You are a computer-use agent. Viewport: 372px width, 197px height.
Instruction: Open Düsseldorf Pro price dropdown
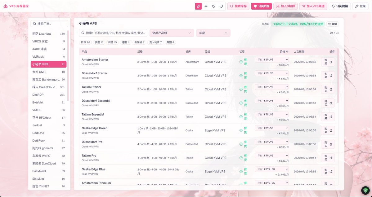[x=272, y=142]
